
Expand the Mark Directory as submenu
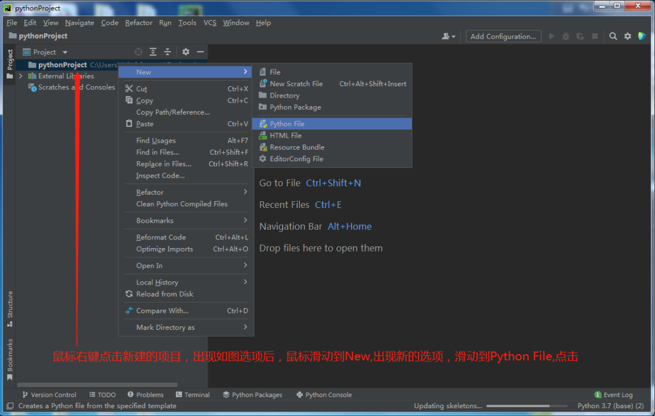[185, 327]
